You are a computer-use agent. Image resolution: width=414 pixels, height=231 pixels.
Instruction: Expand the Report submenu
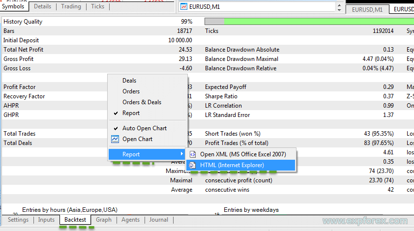coord(147,154)
